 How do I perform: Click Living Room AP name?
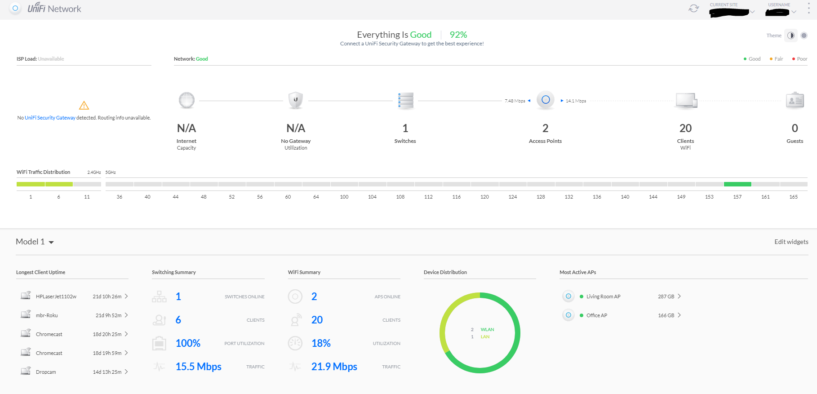(603, 297)
